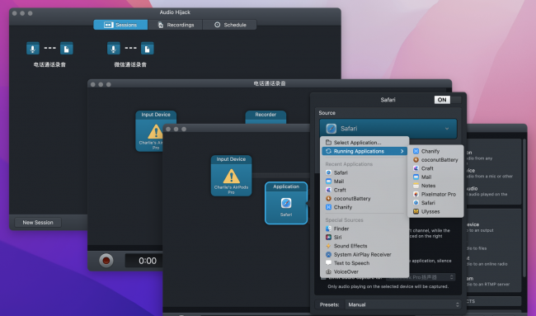Viewport: 536px width, 316px height.
Task: Open the 电话通话录音 session thumbnail
Action: tap(49, 54)
